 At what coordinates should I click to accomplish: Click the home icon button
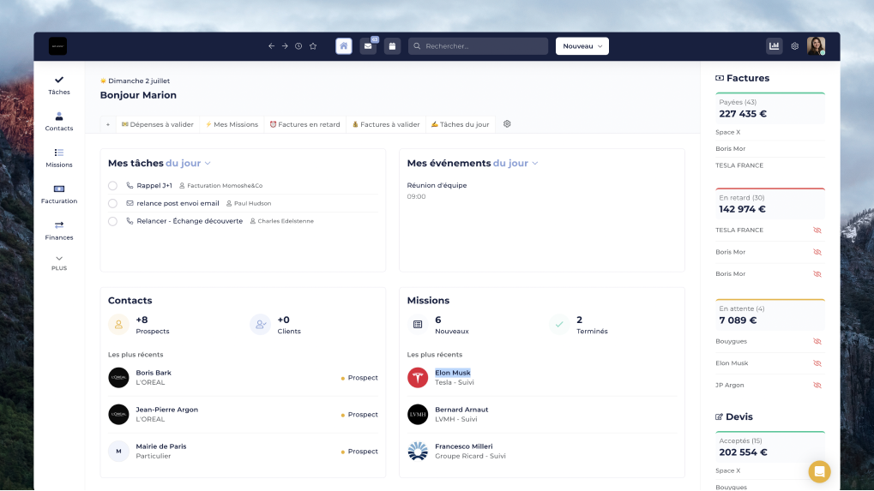344,46
